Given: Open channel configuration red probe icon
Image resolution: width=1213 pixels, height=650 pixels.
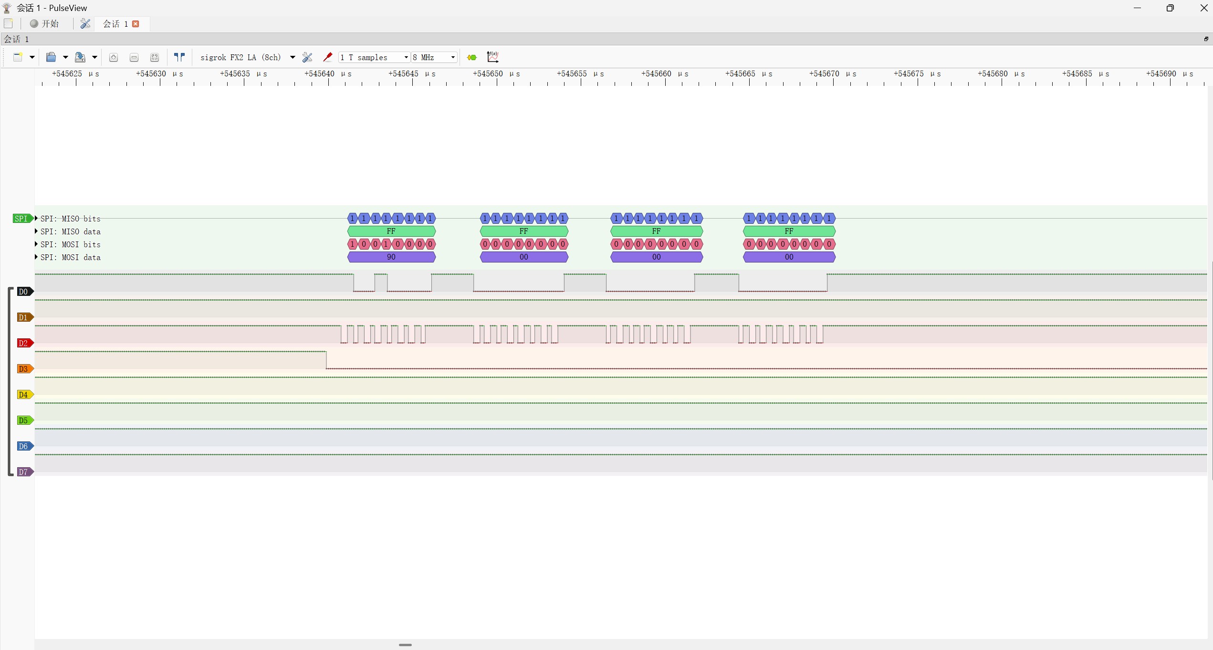Looking at the screenshot, I should pos(327,57).
